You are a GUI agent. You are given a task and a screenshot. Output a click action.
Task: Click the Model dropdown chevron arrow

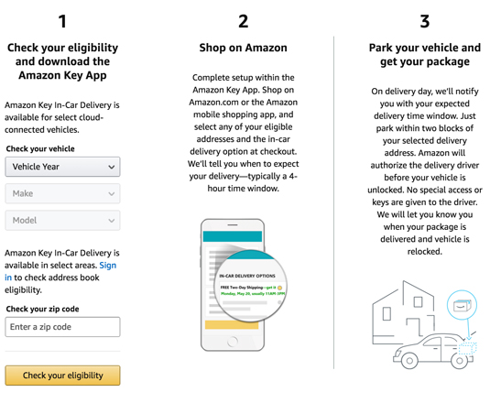click(111, 221)
